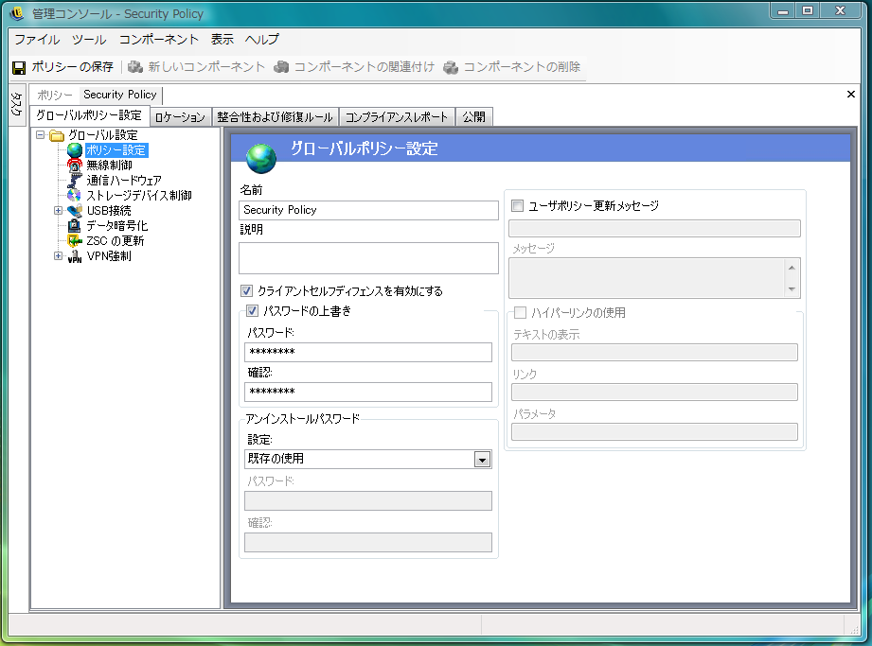Switch to コンプライアンスレポート tab
The height and width of the screenshot is (646, 872).
click(x=397, y=117)
